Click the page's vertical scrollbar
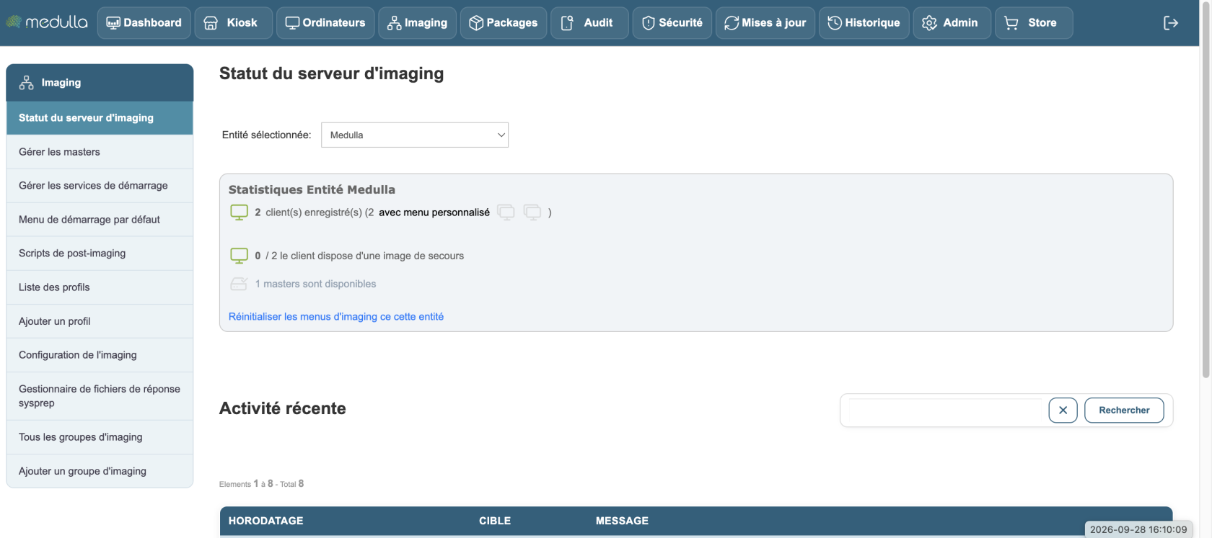Screen dimensions: 1212x538 1206,190
